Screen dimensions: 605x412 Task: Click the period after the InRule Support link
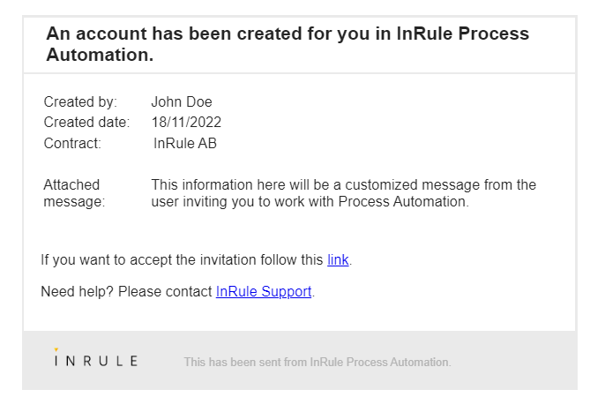tap(314, 293)
